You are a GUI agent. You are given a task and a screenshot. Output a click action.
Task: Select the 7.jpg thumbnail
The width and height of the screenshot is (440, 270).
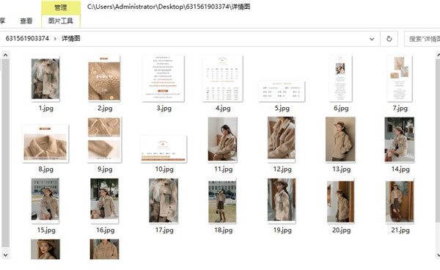400,79
